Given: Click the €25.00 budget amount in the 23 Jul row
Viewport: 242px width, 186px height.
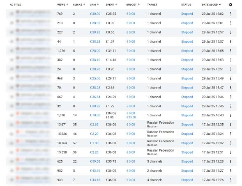Looking at the screenshot, I should pos(131,118).
